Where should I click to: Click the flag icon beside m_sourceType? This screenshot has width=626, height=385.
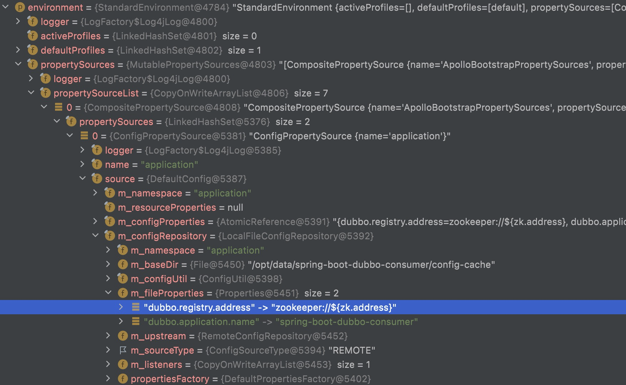[x=123, y=350]
